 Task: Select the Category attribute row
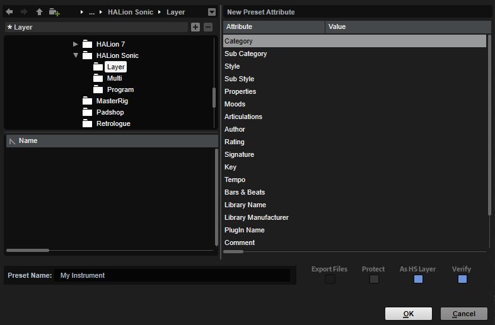coord(355,41)
